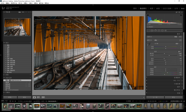186x112 pixels.
Task: Choose black and white treatment
Action: click(180, 37)
